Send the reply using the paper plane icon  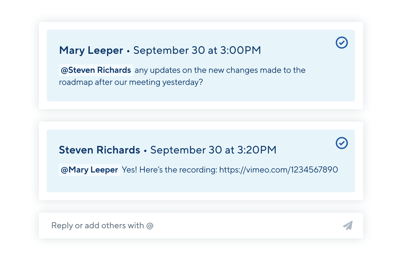click(x=348, y=226)
